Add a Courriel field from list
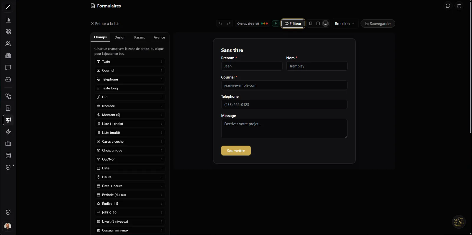Screen dimensions: 472x235 [130, 70]
